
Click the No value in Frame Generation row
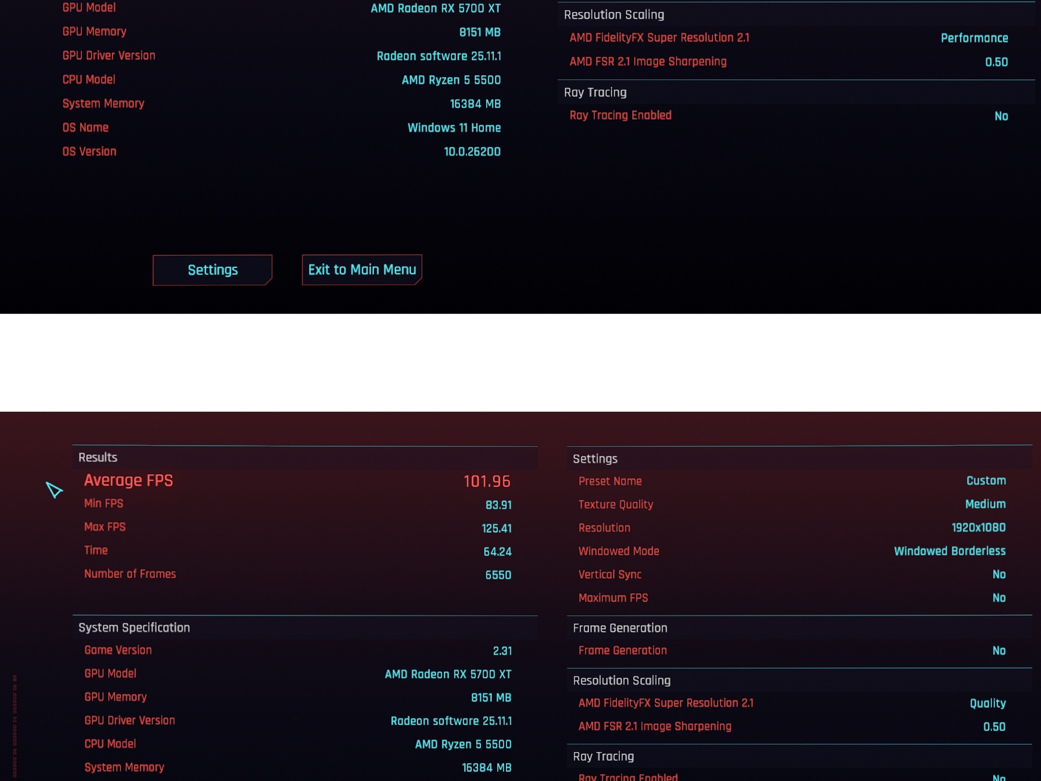click(x=999, y=651)
